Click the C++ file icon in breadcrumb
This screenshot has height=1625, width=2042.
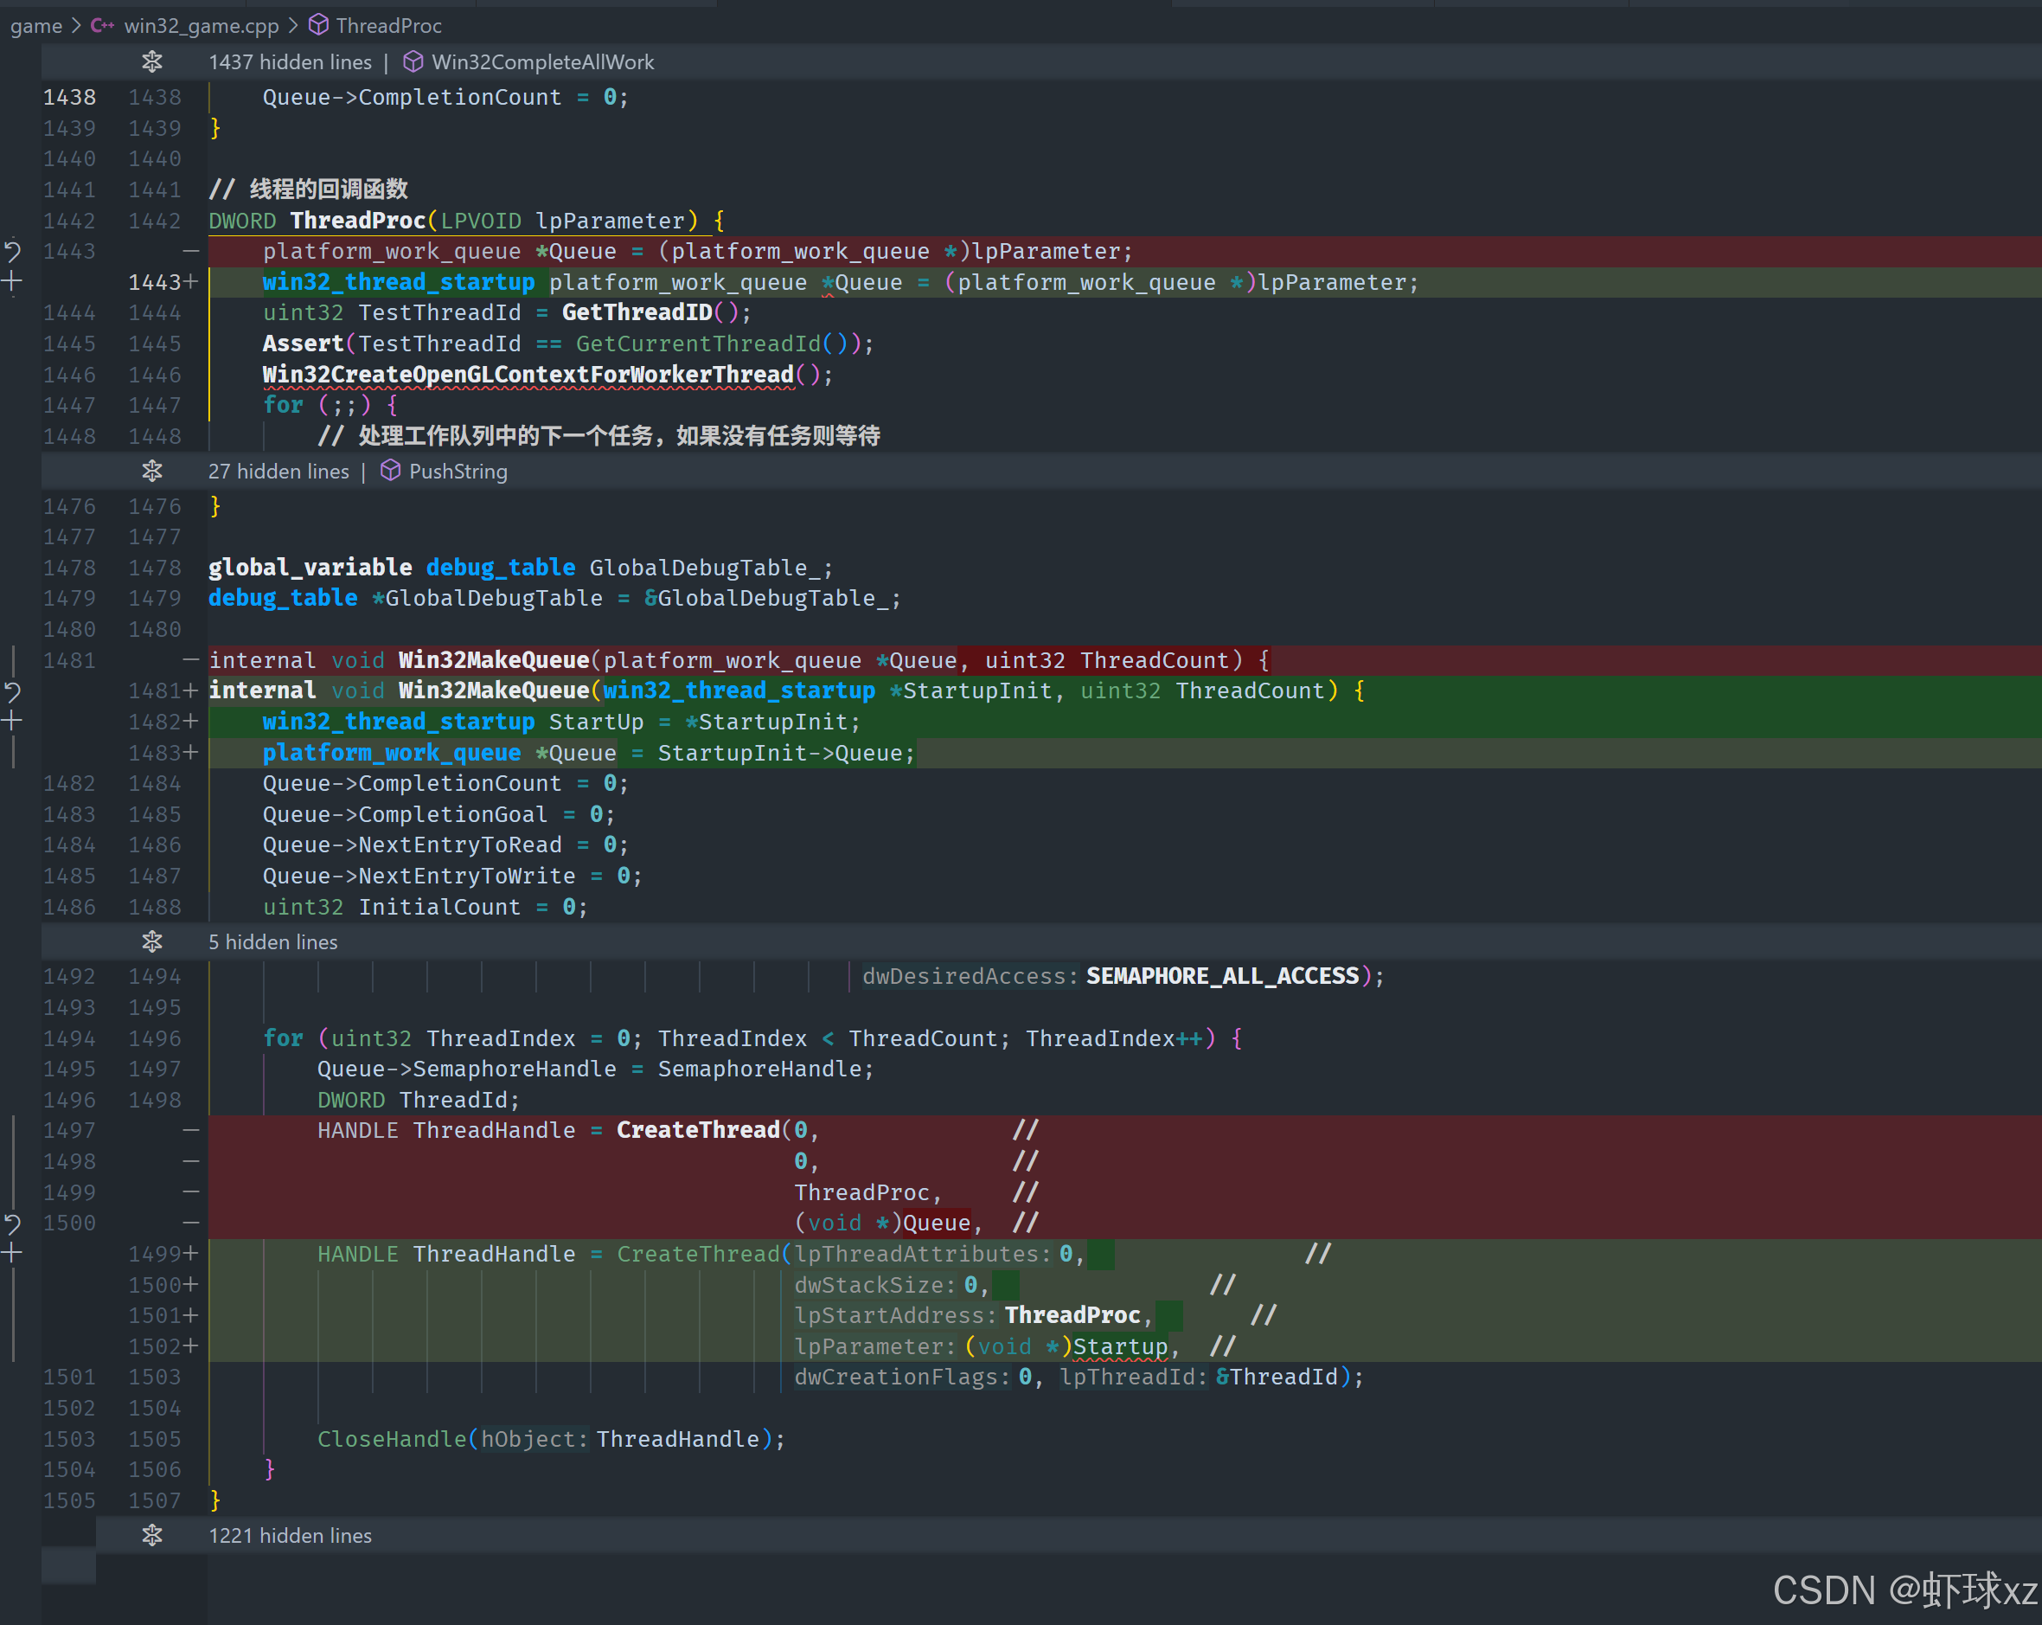[102, 26]
